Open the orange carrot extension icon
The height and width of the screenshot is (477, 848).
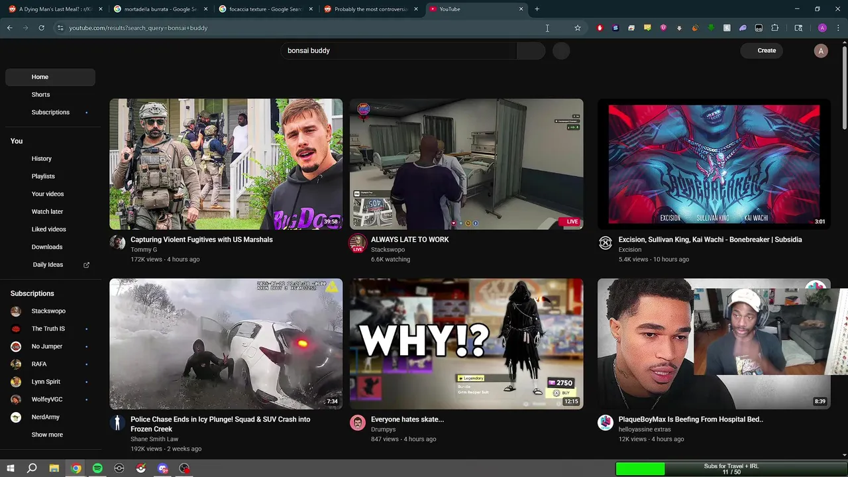695,28
